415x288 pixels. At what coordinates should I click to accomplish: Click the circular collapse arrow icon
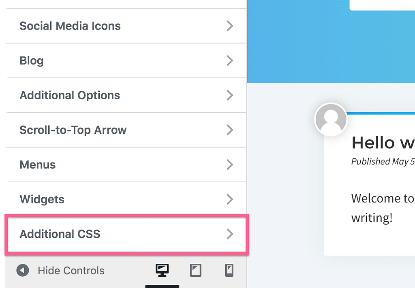(23, 271)
